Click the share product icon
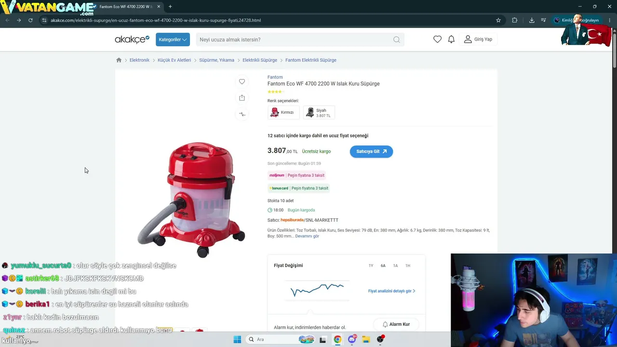This screenshot has width=617, height=347. point(242,98)
